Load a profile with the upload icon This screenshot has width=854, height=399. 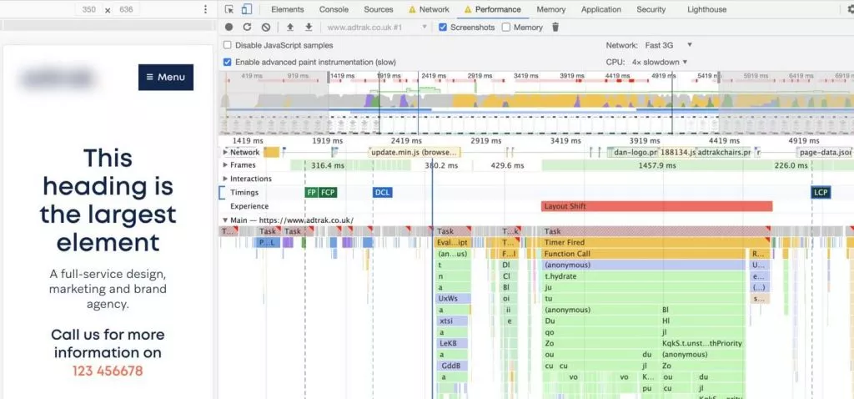click(290, 28)
